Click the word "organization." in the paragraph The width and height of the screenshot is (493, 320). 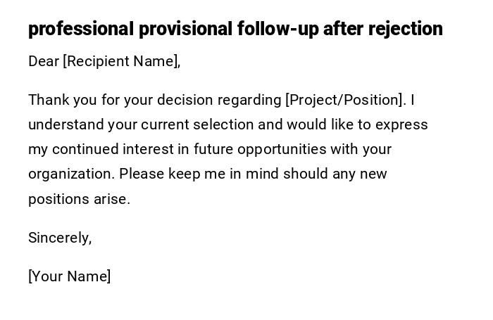pos(71,174)
